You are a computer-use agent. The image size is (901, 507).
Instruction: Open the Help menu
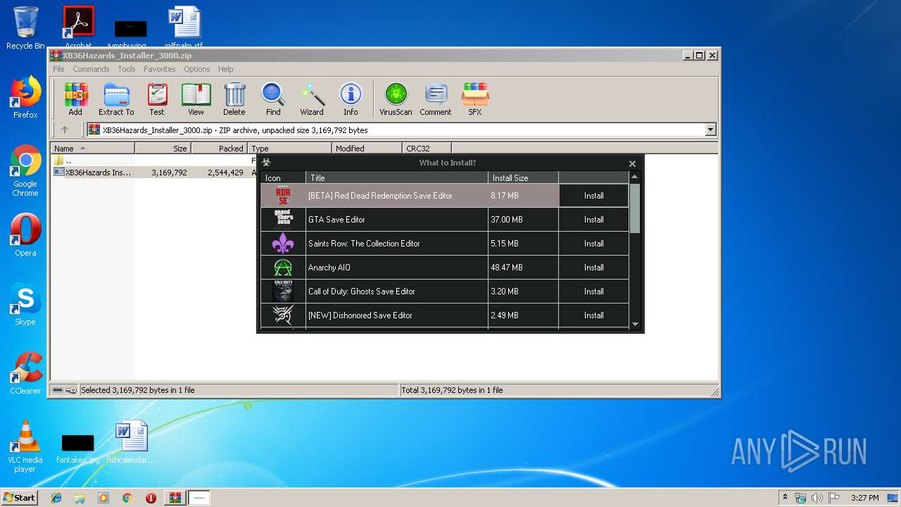coord(226,69)
